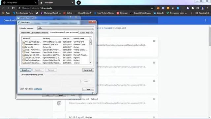Open Free vector icons bookmark
This screenshot has width=211, height=119.
coord(177,13)
